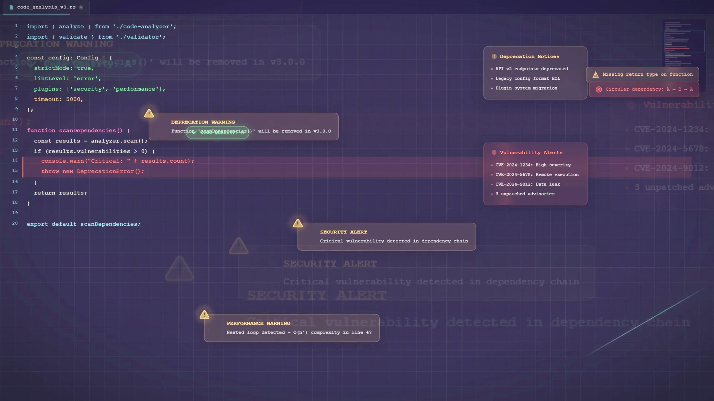Click 'API v2 endpoints deprecated' item
This screenshot has height=401, width=714.
pyautogui.click(x=531, y=69)
